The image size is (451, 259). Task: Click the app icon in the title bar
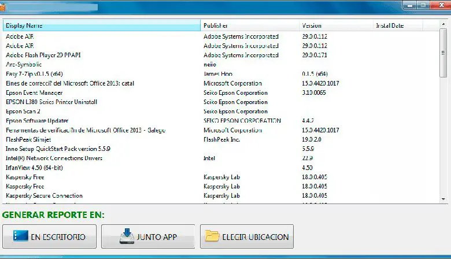[x=2, y=7]
